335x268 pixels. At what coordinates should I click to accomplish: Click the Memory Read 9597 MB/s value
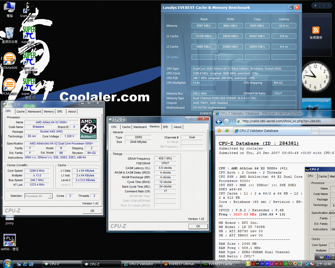[x=204, y=26]
